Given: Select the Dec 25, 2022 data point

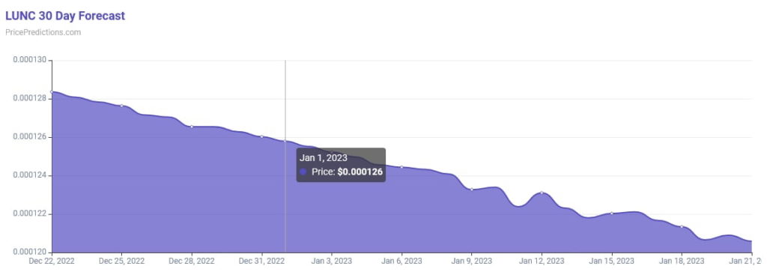Looking at the screenshot, I should (122, 106).
